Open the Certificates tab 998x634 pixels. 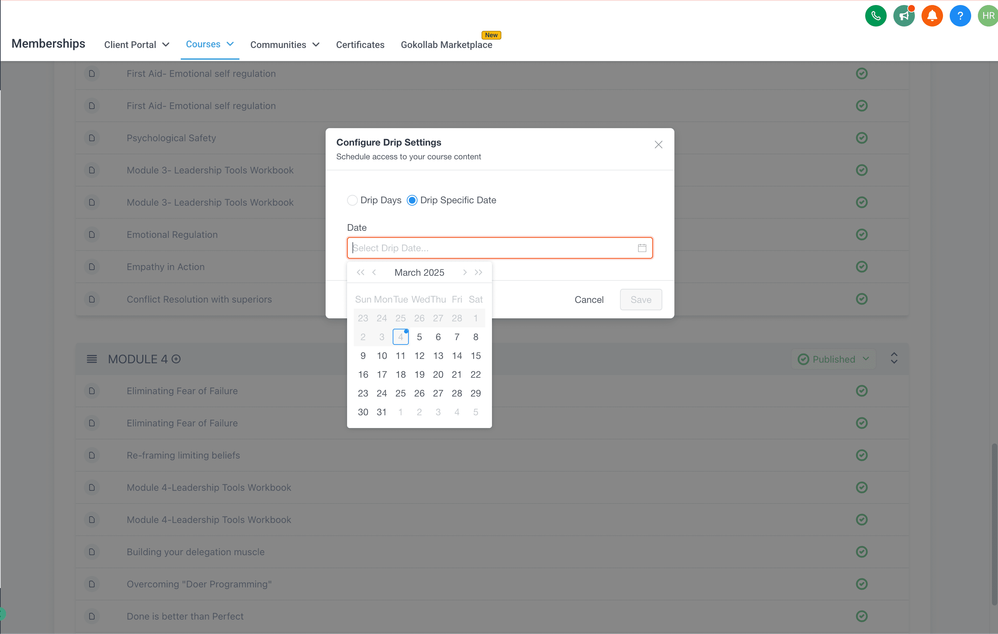(360, 45)
